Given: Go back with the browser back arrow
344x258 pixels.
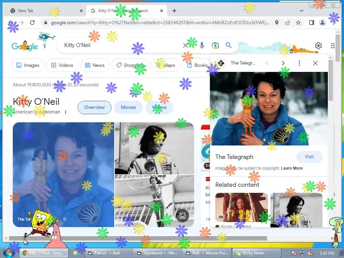Looking at the screenshot, I should click(x=10, y=23).
